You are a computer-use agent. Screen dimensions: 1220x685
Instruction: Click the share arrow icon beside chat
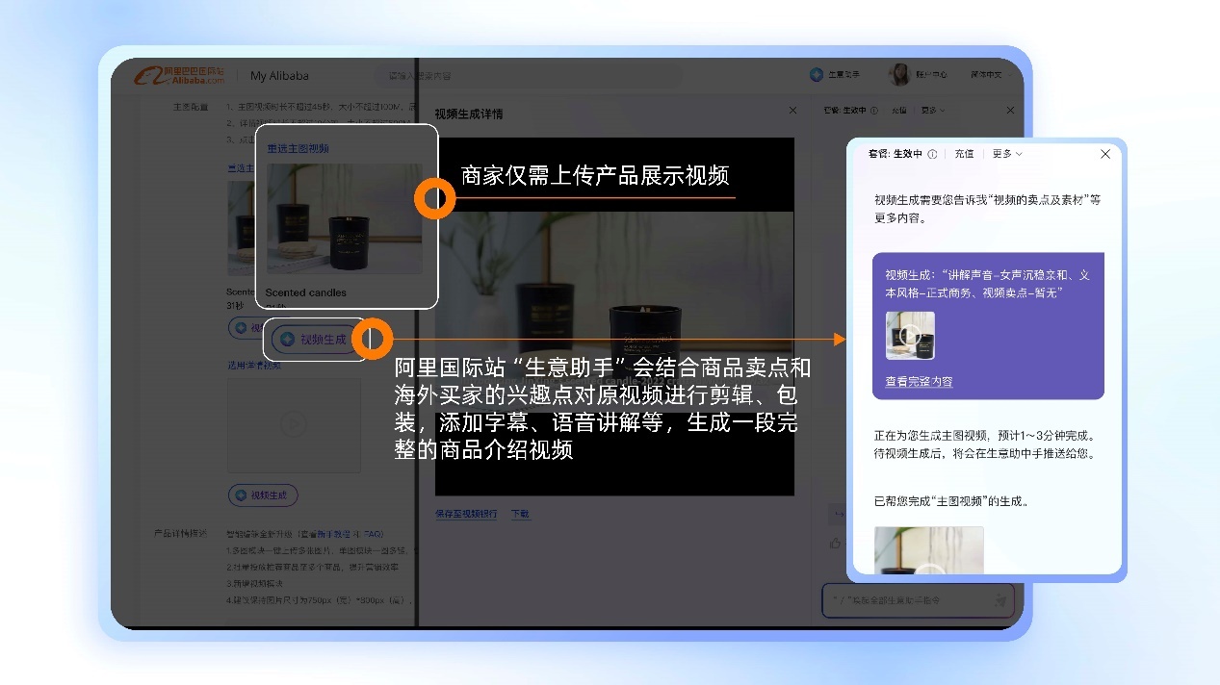pyautogui.click(x=838, y=515)
